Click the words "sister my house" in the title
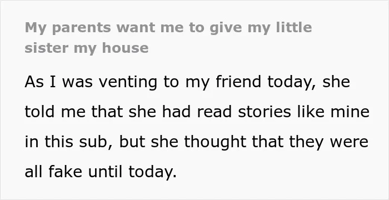The image size is (389, 200). pos(87,48)
